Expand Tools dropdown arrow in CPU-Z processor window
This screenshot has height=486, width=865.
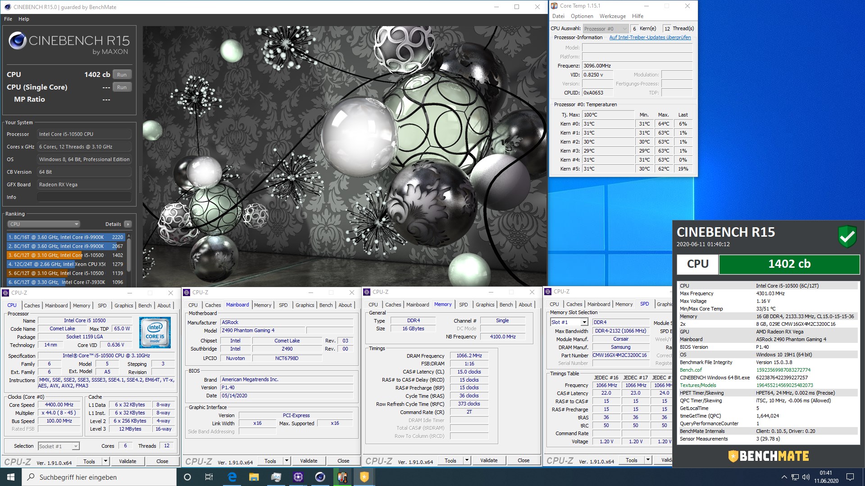[x=105, y=461]
